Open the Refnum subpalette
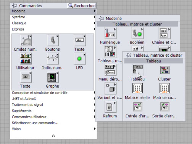The image size is (192, 144). pyautogui.click(x=110, y=107)
